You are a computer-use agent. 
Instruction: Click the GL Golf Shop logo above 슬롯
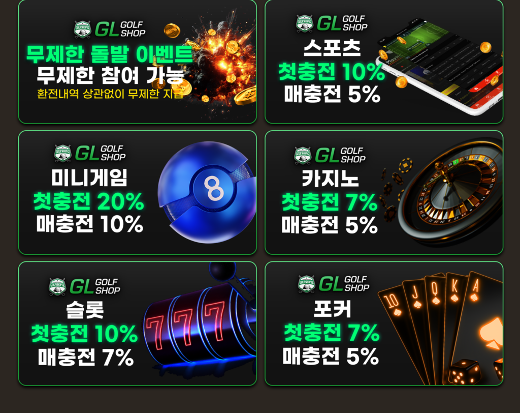coord(85,286)
